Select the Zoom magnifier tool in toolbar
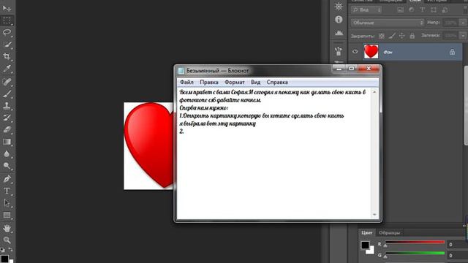 (7, 240)
